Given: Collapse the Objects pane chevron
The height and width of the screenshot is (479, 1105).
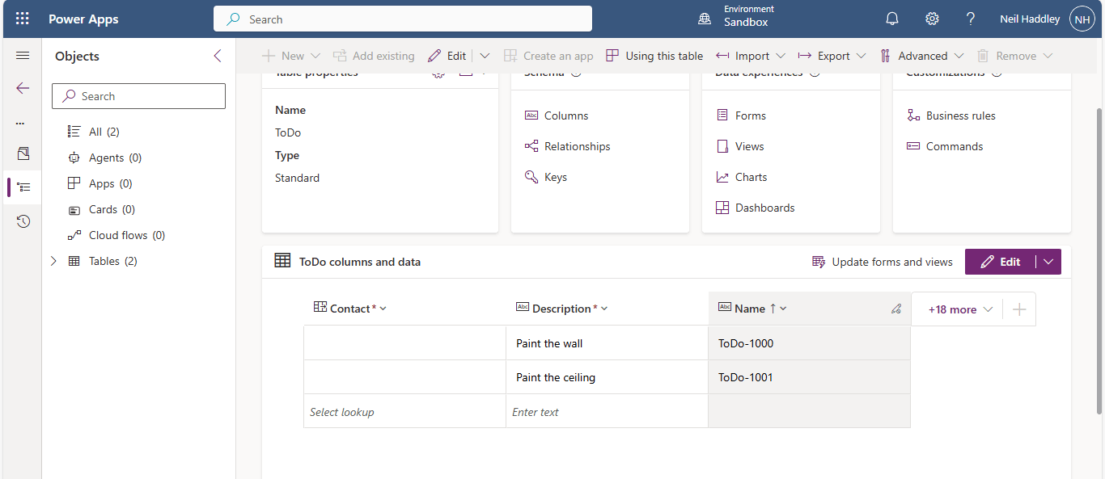Looking at the screenshot, I should [x=217, y=56].
